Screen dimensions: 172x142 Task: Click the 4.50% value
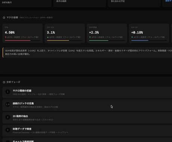coord(10,33)
